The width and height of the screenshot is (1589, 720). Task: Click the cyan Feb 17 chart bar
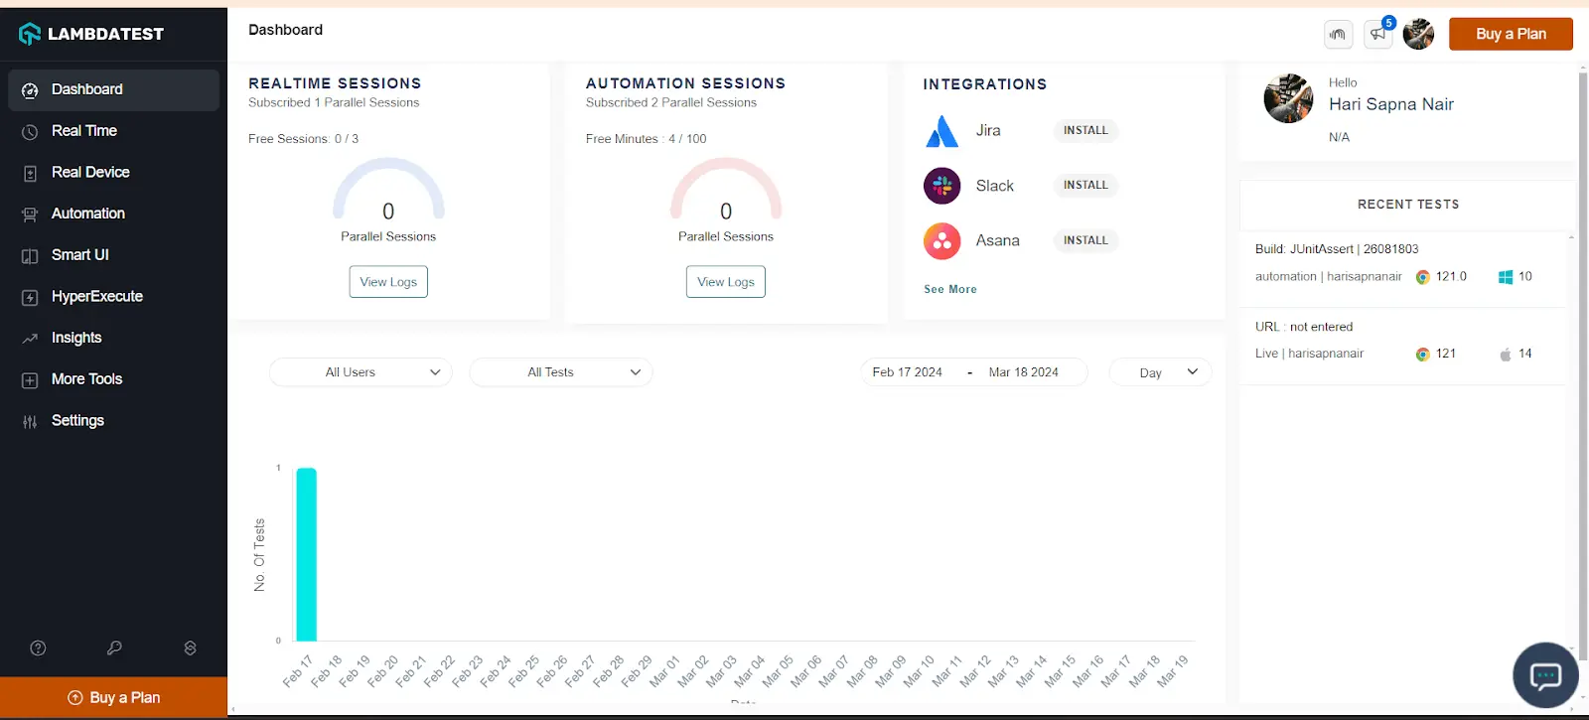[x=306, y=554]
